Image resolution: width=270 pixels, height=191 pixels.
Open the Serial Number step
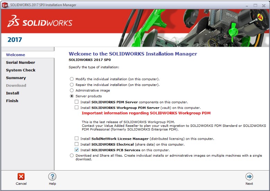coord(20,62)
